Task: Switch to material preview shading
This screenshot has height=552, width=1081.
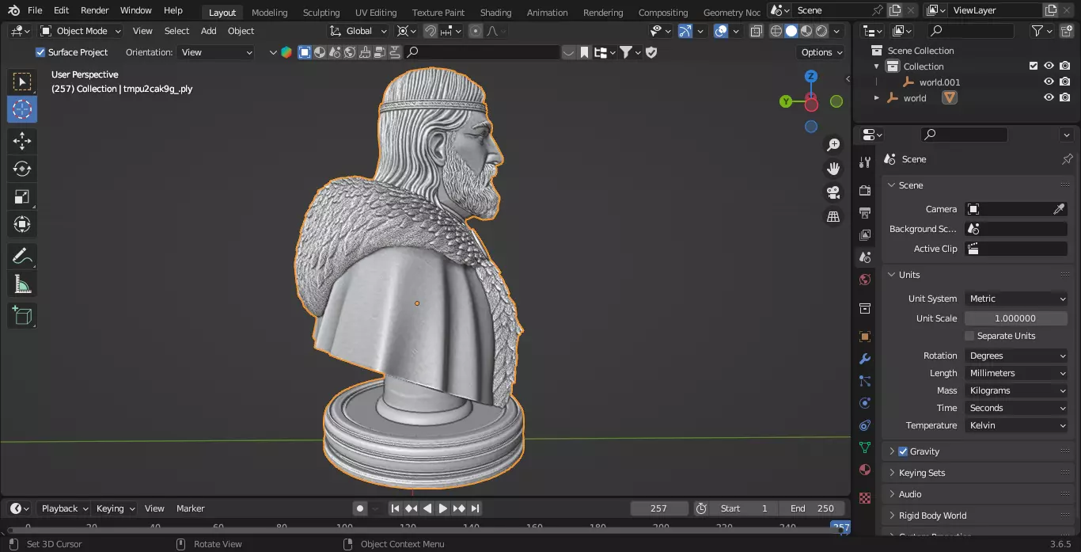Action: click(x=806, y=31)
